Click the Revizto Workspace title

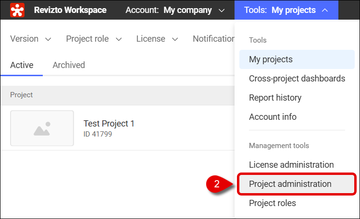[70, 10]
